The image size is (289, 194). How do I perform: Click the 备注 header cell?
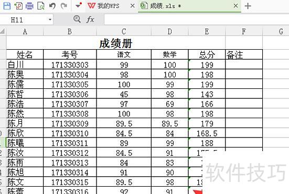[x=244, y=54]
